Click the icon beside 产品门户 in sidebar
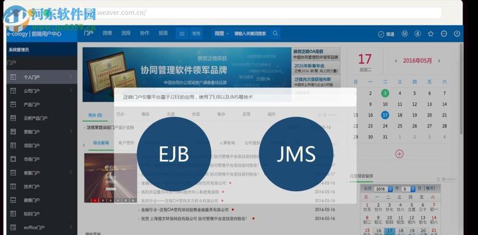 [13, 105]
